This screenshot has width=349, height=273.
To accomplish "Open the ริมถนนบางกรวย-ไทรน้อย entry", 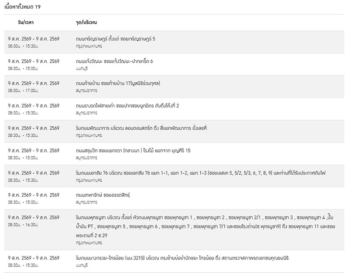I will tap(182, 258).
